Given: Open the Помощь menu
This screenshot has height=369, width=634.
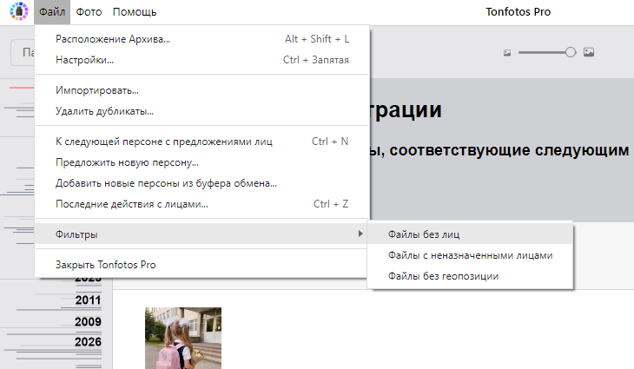Looking at the screenshot, I should click(x=135, y=12).
